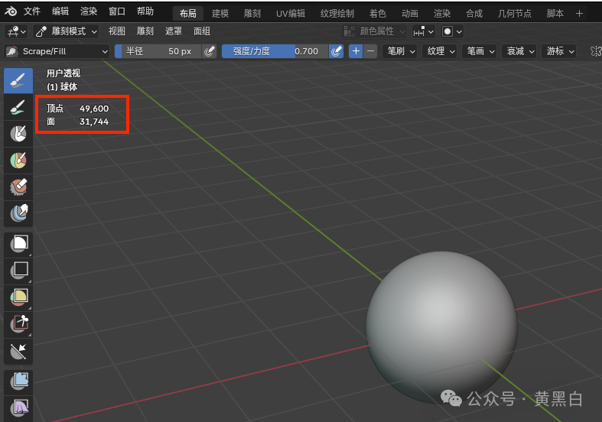Open the 帮助 menu
Viewport: 602px width, 422px height.
coord(145,11)
